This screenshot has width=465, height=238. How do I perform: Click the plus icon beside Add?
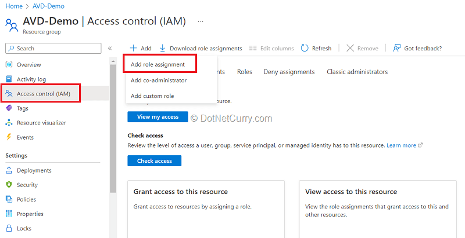(134, 48)
